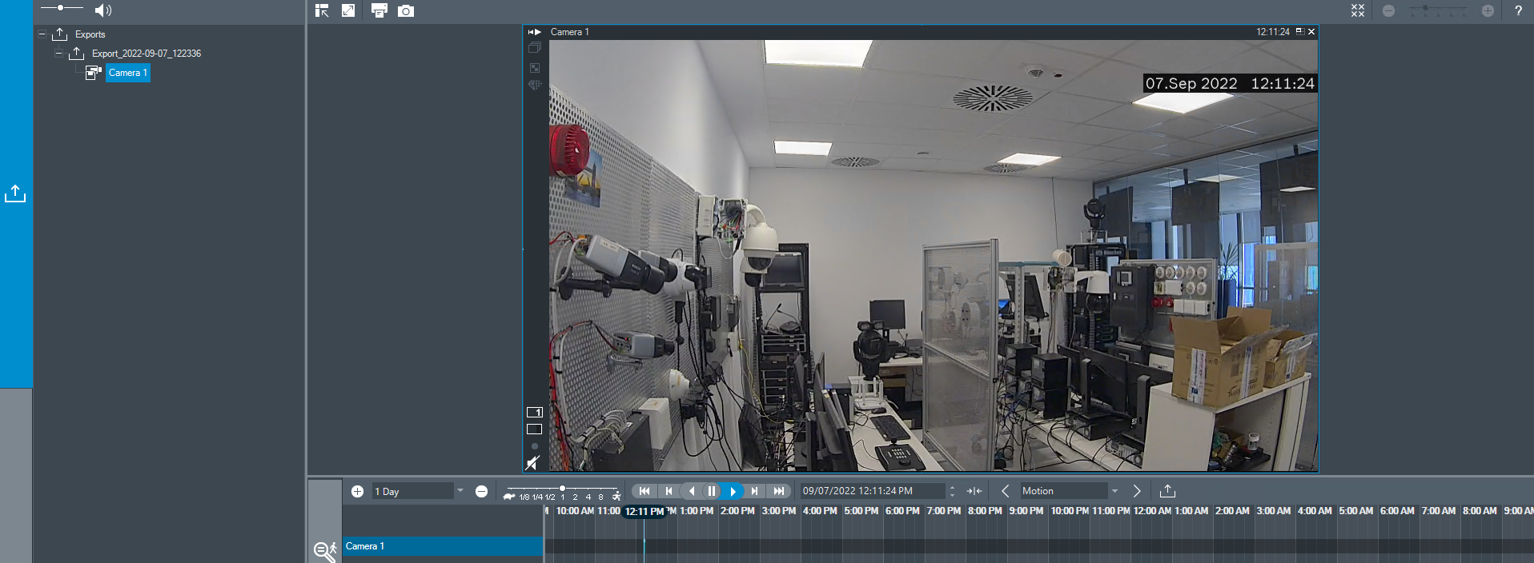The image size is (1534, 563).
Task: Click the export icon in the timeline toolbar
Action: click(x=1167, y=491)
